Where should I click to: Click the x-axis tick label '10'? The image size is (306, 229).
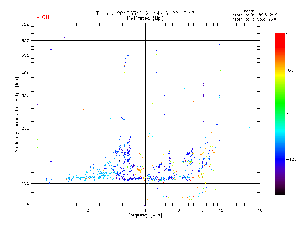coord(221,210)
